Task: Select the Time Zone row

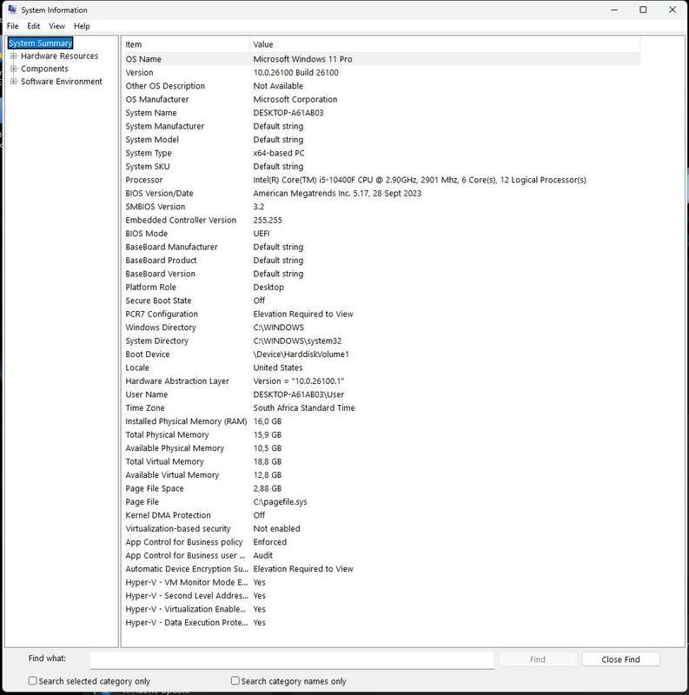Action: click(x=381, y=407)
